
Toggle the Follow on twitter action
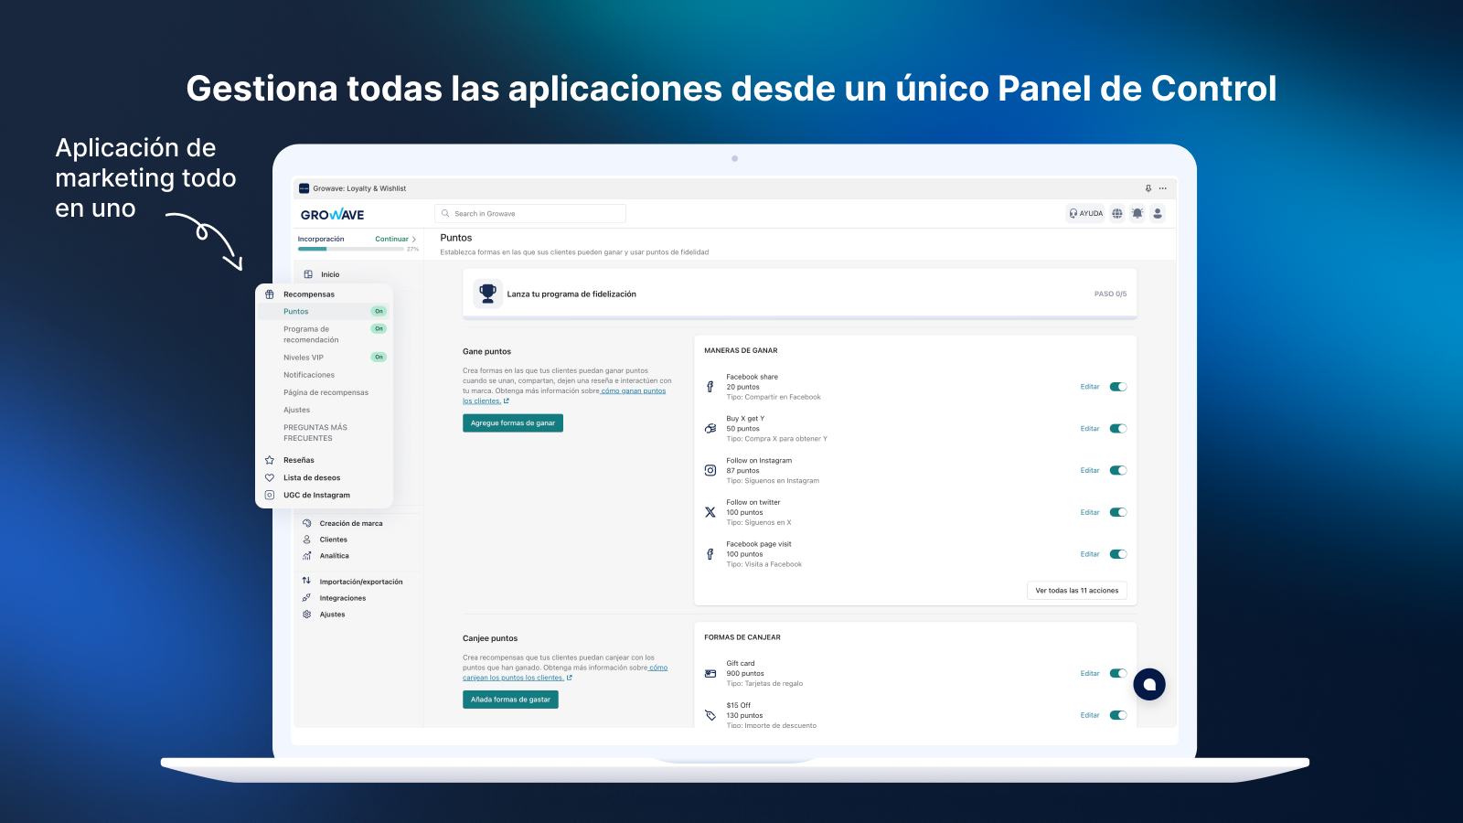point(1118,513)
